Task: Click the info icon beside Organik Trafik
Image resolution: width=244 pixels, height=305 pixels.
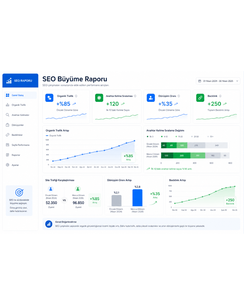Action: coord(76,96)
